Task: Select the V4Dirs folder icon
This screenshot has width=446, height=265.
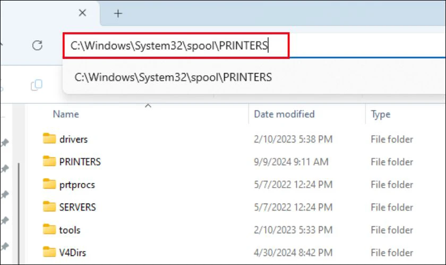Action: tap(49, 252)
